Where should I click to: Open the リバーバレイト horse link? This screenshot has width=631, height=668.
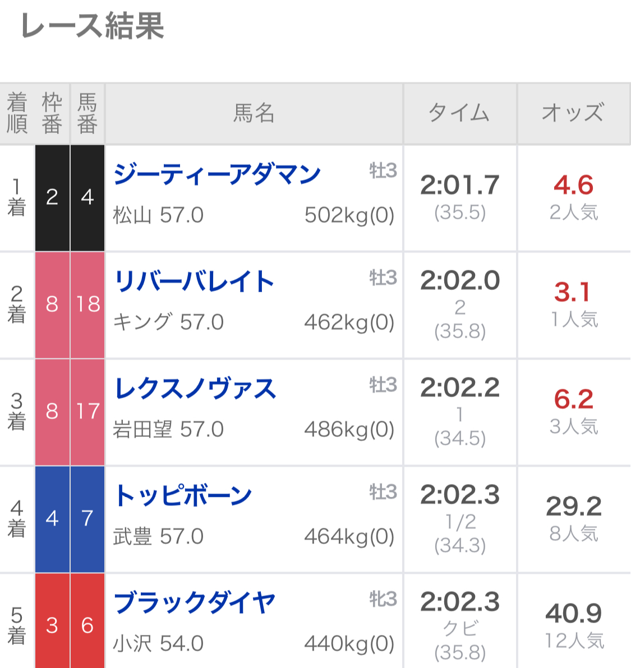coord(194,282)
